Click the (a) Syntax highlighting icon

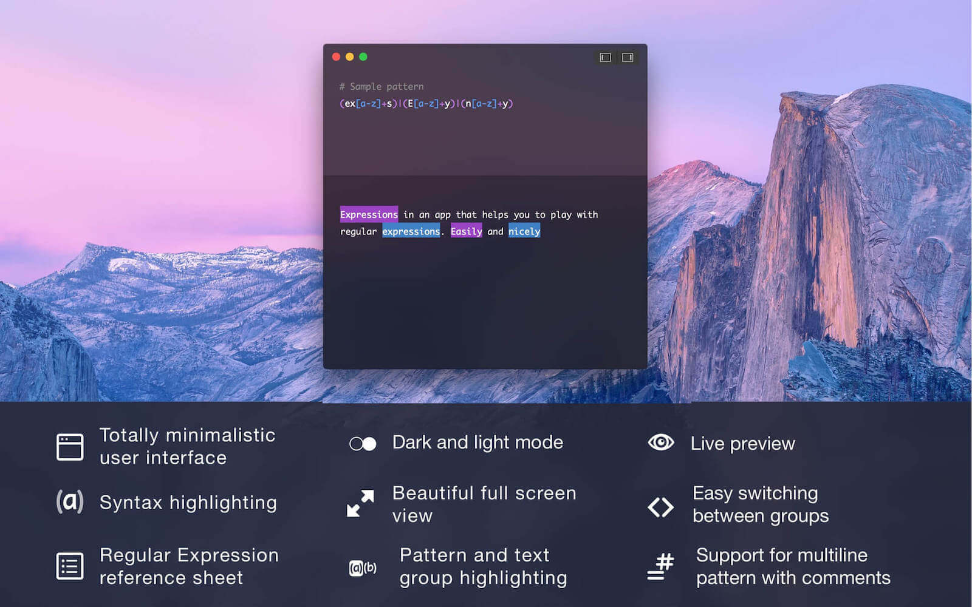(70, 502)
